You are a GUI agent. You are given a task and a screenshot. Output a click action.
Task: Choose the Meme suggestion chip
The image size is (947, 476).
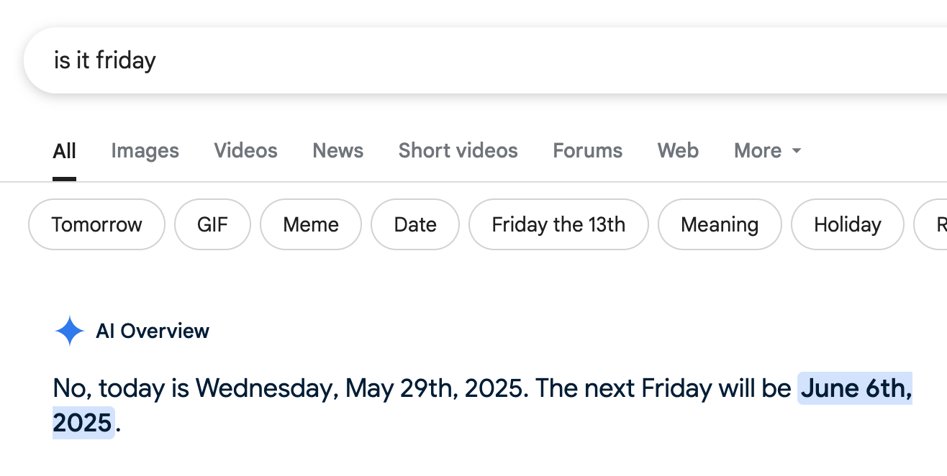pos(310,224)
